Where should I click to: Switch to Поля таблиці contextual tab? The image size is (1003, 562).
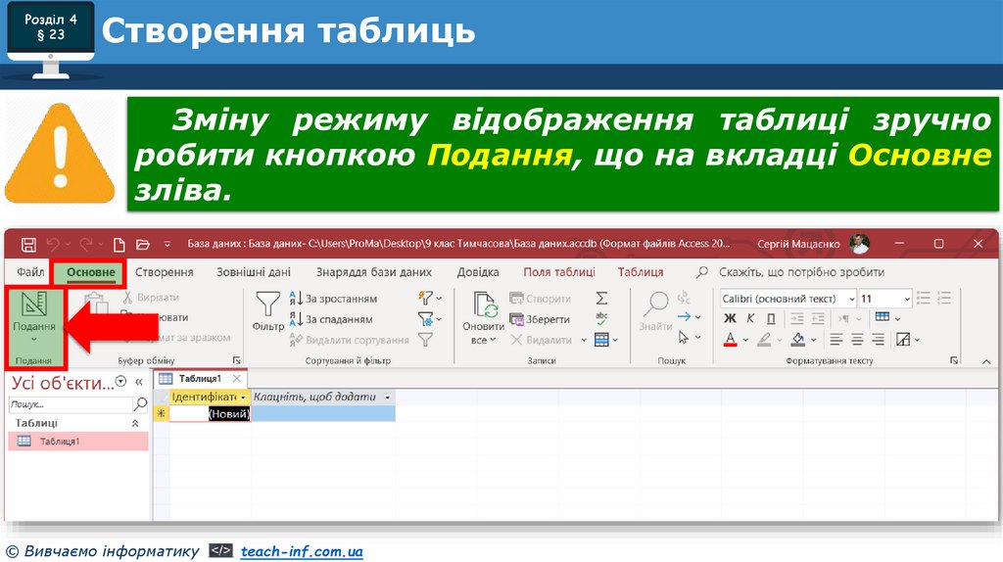tap(559, 272)
